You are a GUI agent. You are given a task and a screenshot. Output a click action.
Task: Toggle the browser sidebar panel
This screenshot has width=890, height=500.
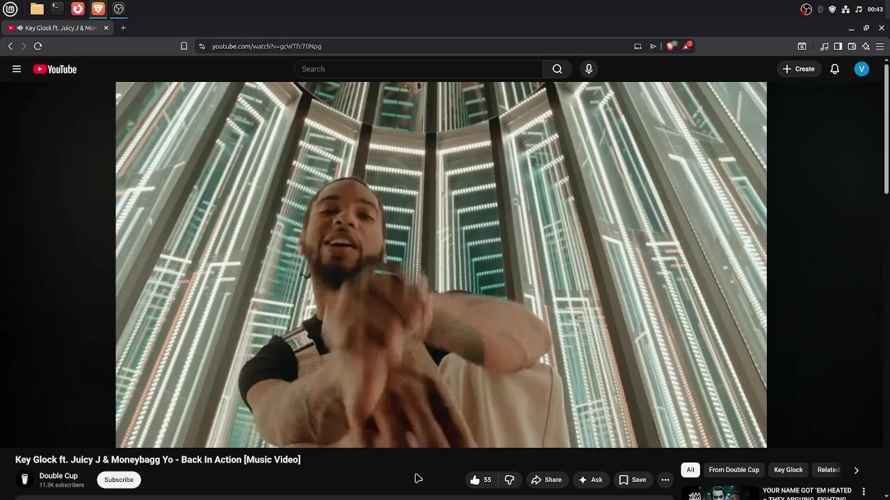[x=838, y=47]
